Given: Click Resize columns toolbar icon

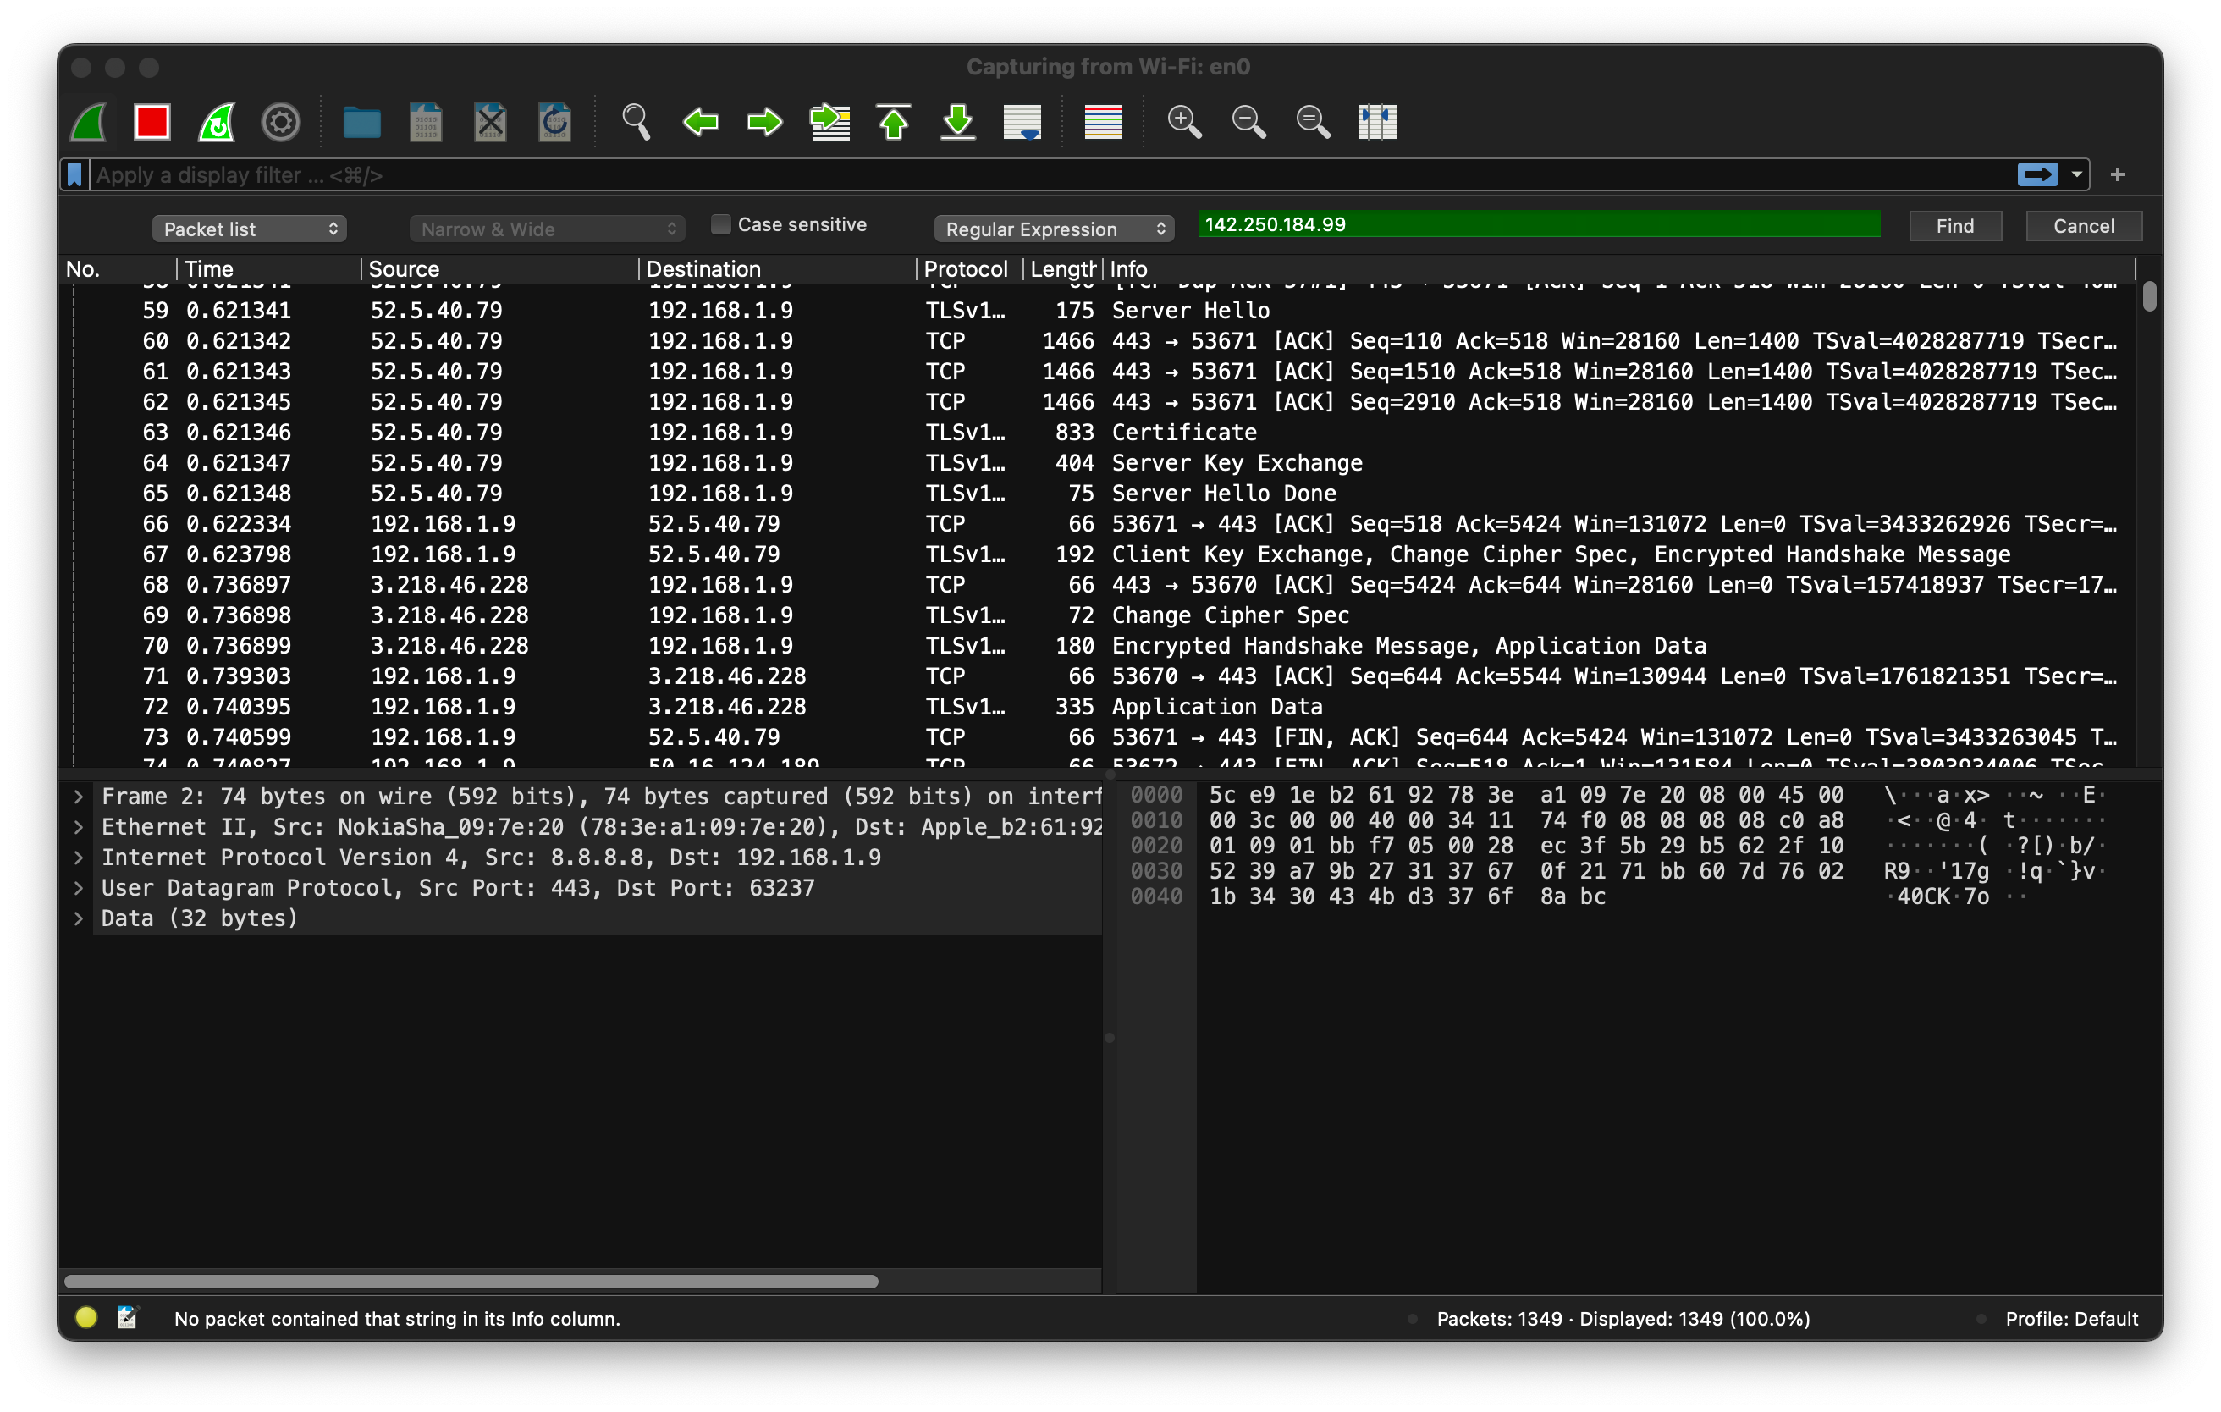Looking at the screenshot, I should tap(1377, 122).
